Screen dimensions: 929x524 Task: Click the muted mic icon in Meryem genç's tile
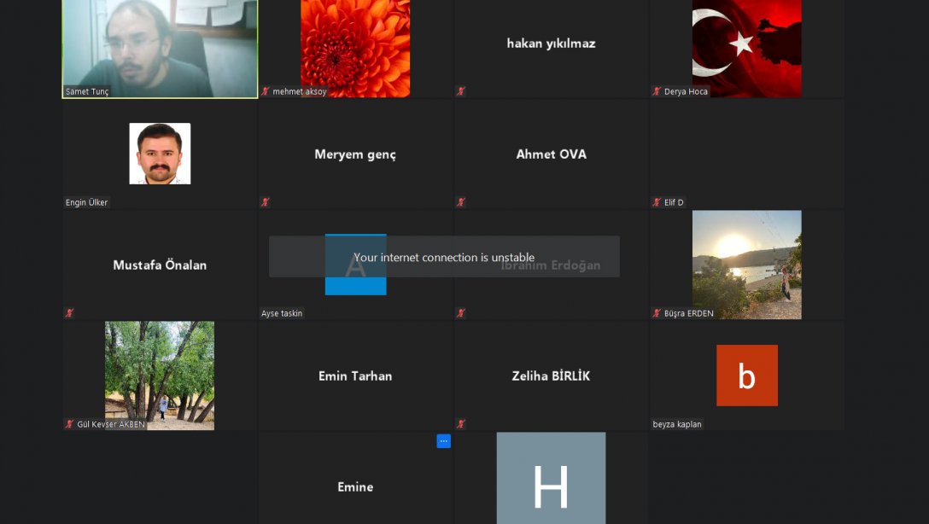(x=265, y=202)
